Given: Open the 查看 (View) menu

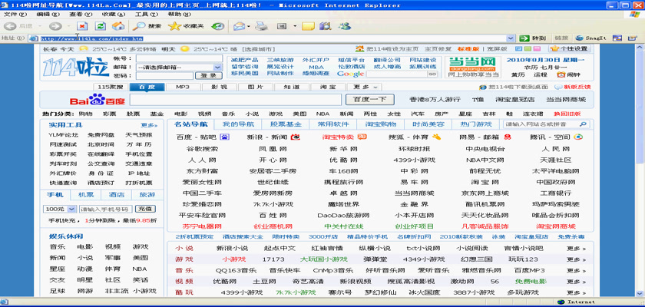Looking at the screenshot, I should (81, 14).
